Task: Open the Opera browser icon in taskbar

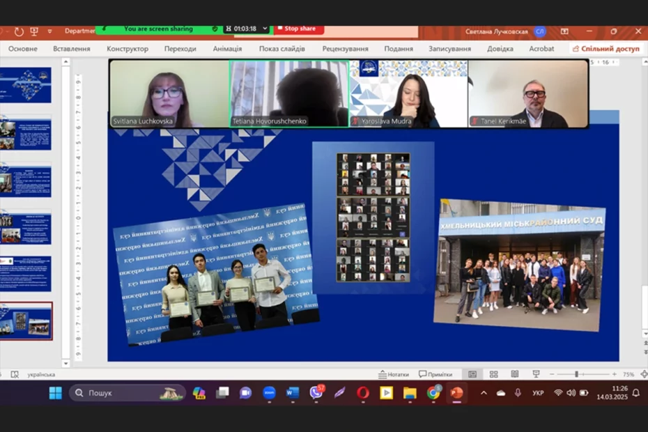Action: pyautogui.click(x=363, y=393)
